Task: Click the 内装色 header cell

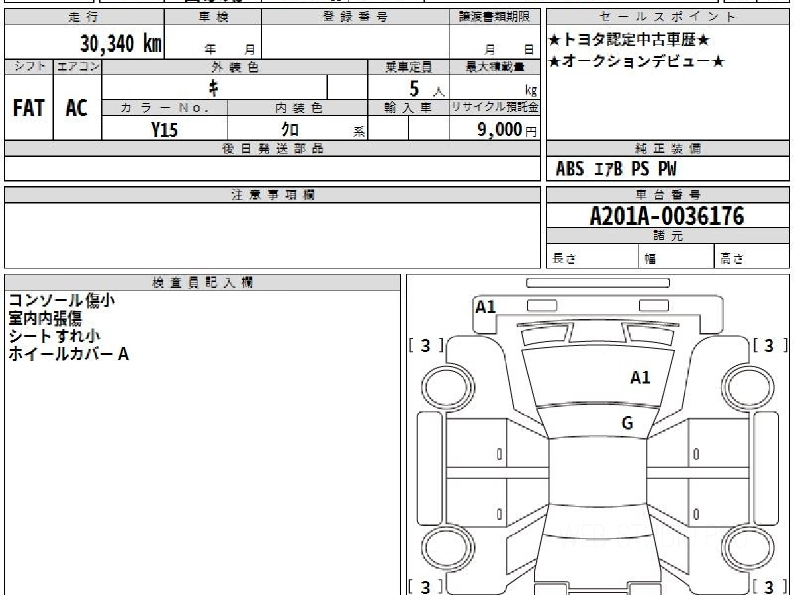Action: tap(298, 108)
